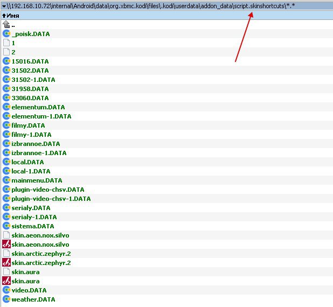Select file 31502-1.DATA

click(33, 80)
